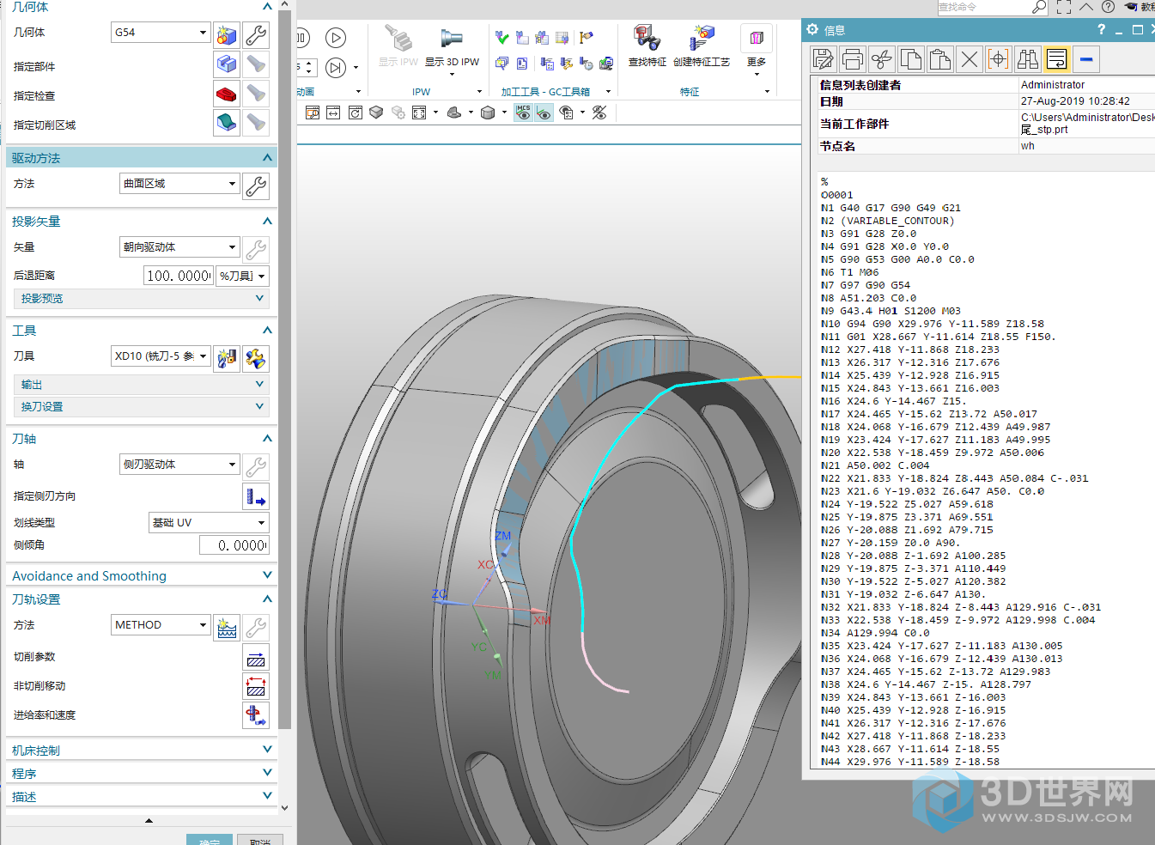The height and width of the screenshot is (845, 1155).
Task: Open ruling type dropdown 基础 UV
Action: point(209,523)
